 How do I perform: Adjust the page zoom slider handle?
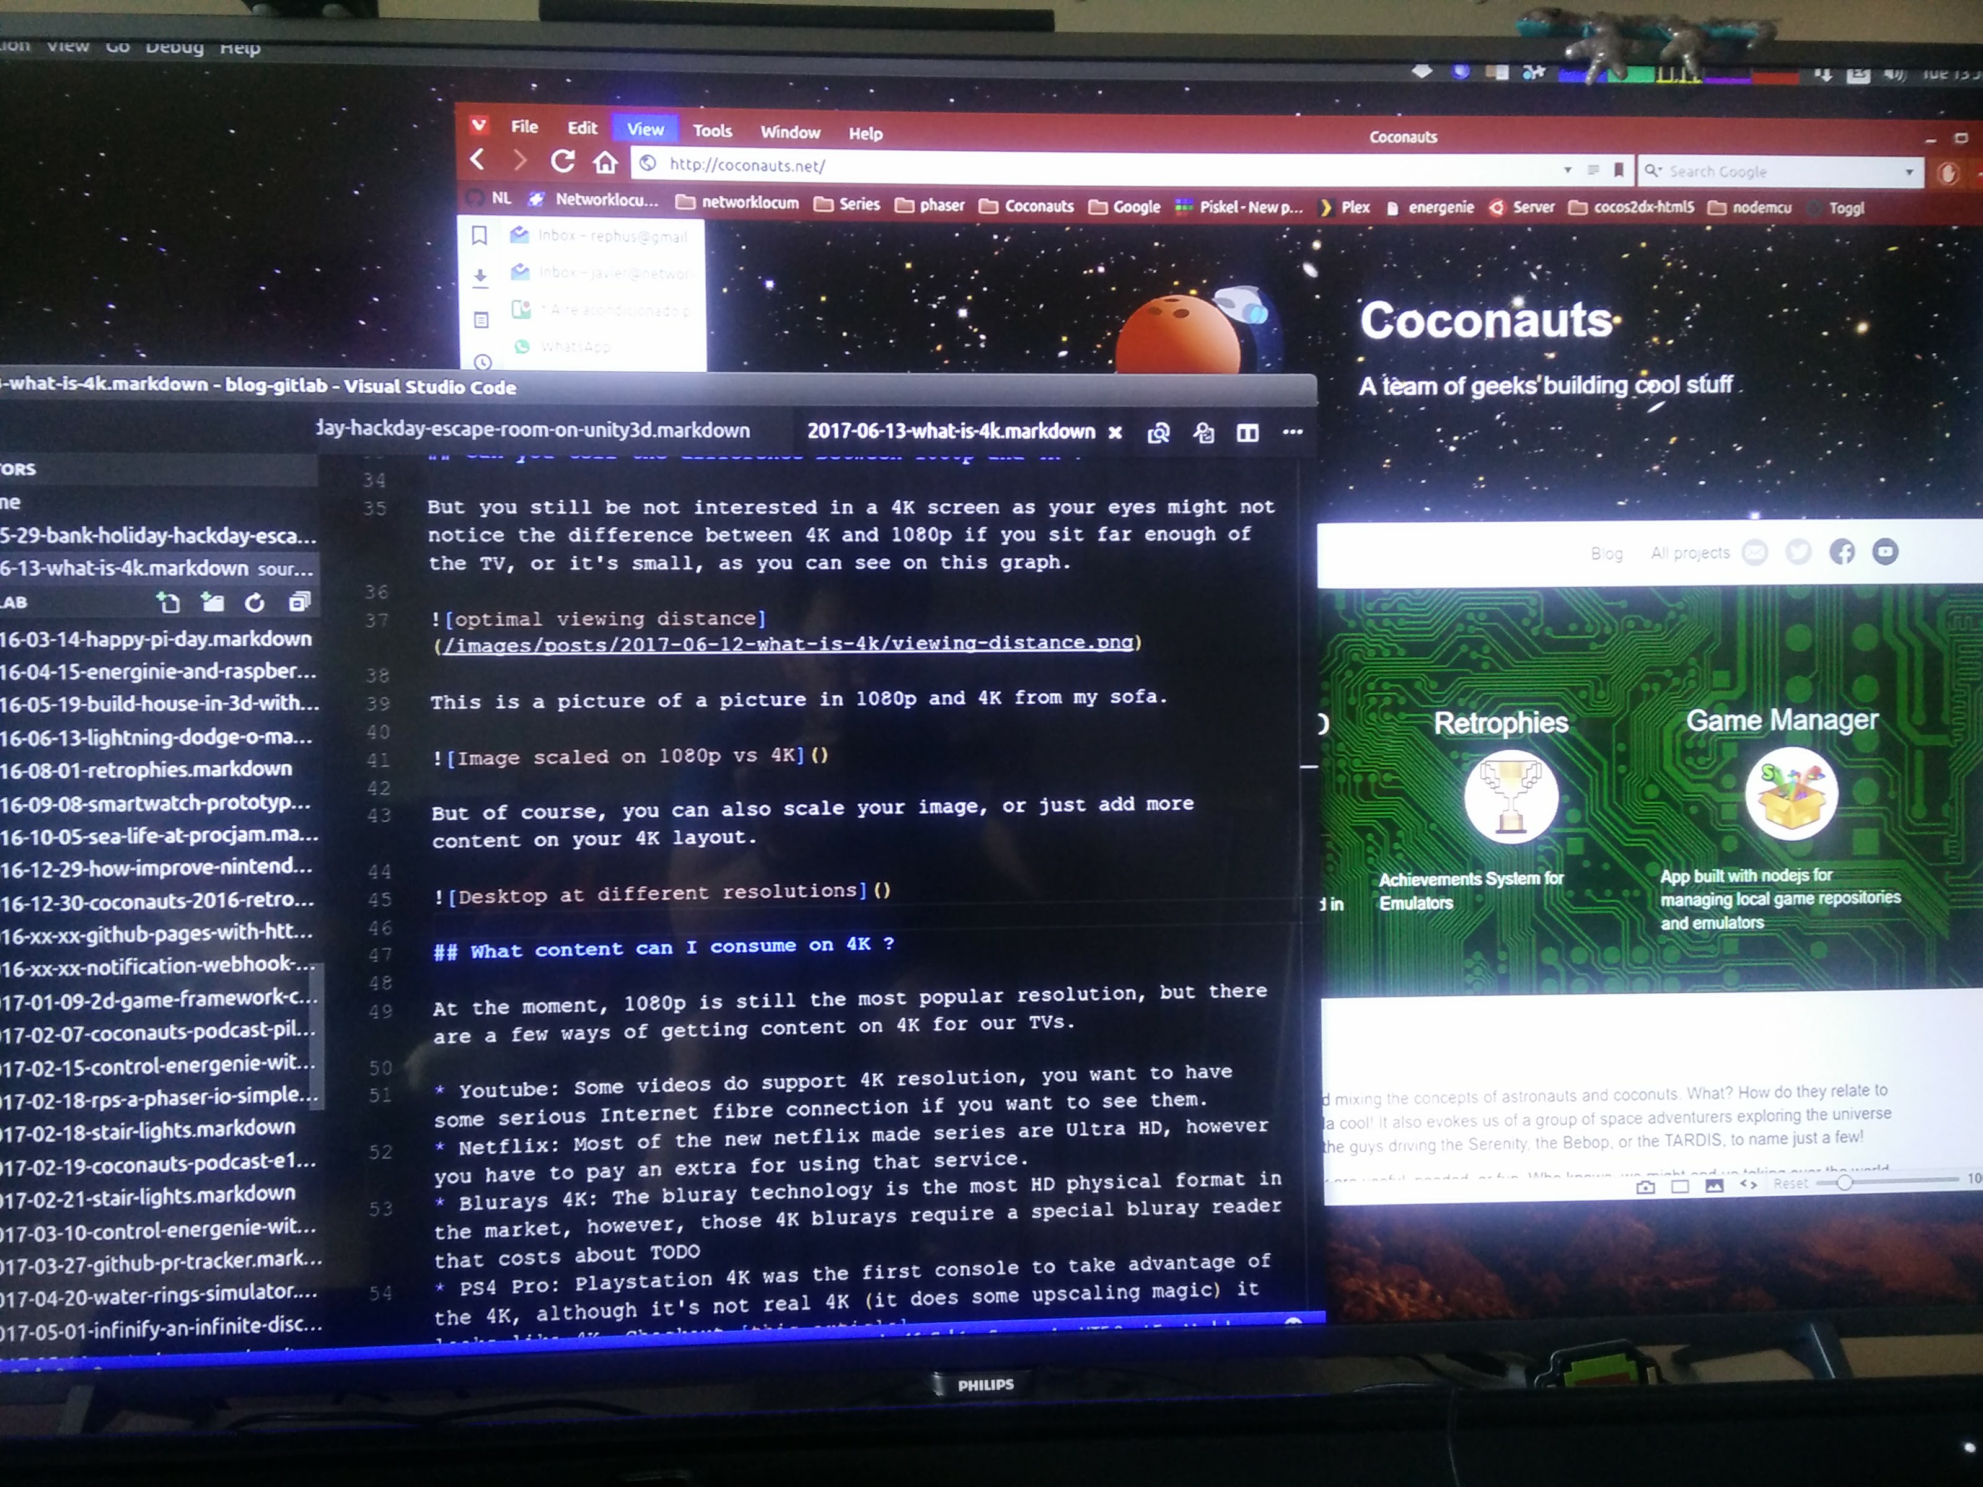(x=1844, y=1182)
